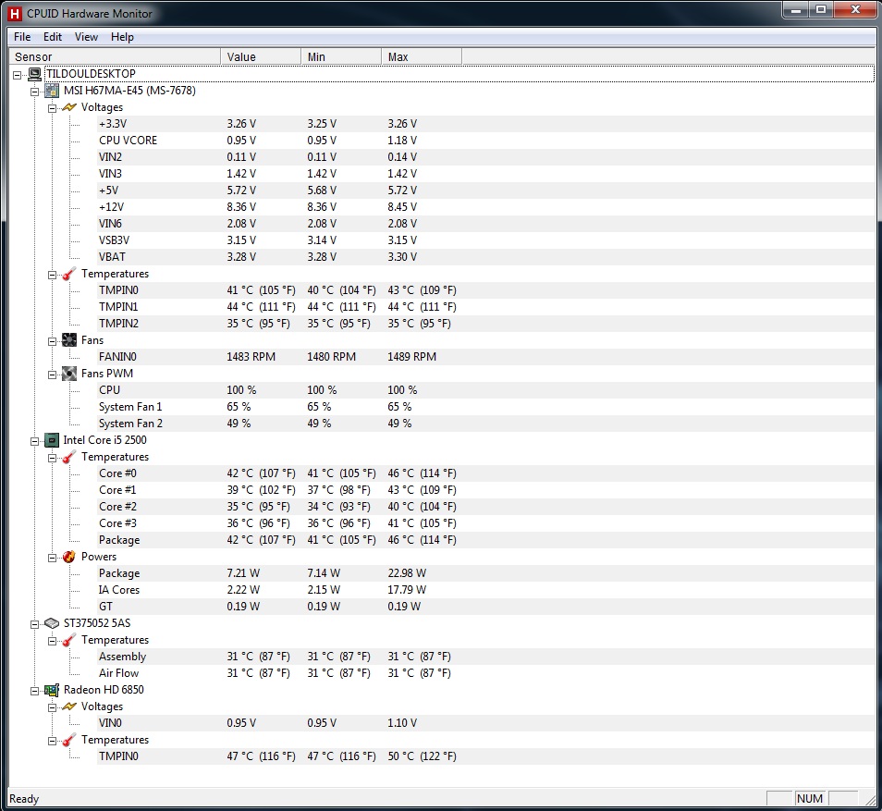Click the Value column header
This screenshot has width=882, height=811.
coord(261,56)
